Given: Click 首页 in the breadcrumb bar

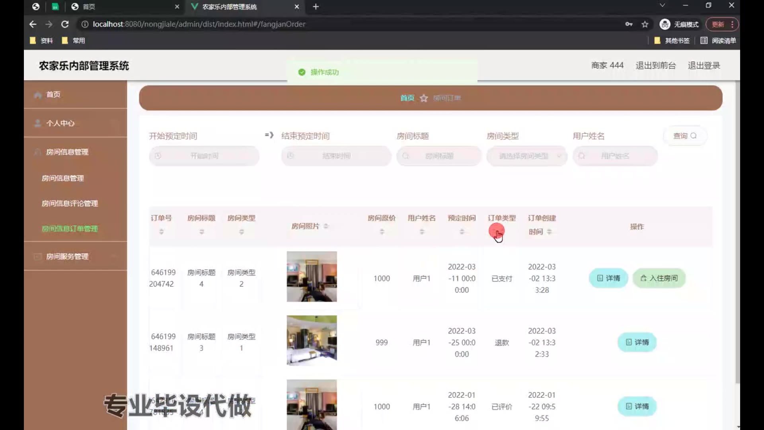Looking at the screenshot, I should tap(407, 98).
